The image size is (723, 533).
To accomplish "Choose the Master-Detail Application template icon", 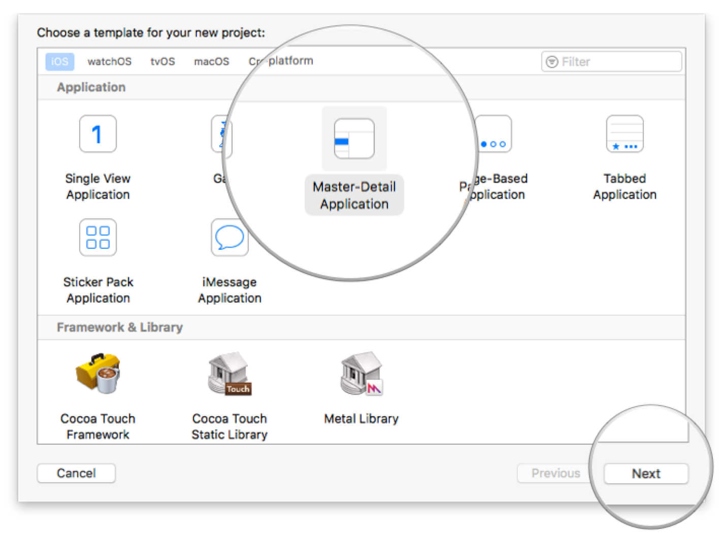I will [x=354, y=139].
